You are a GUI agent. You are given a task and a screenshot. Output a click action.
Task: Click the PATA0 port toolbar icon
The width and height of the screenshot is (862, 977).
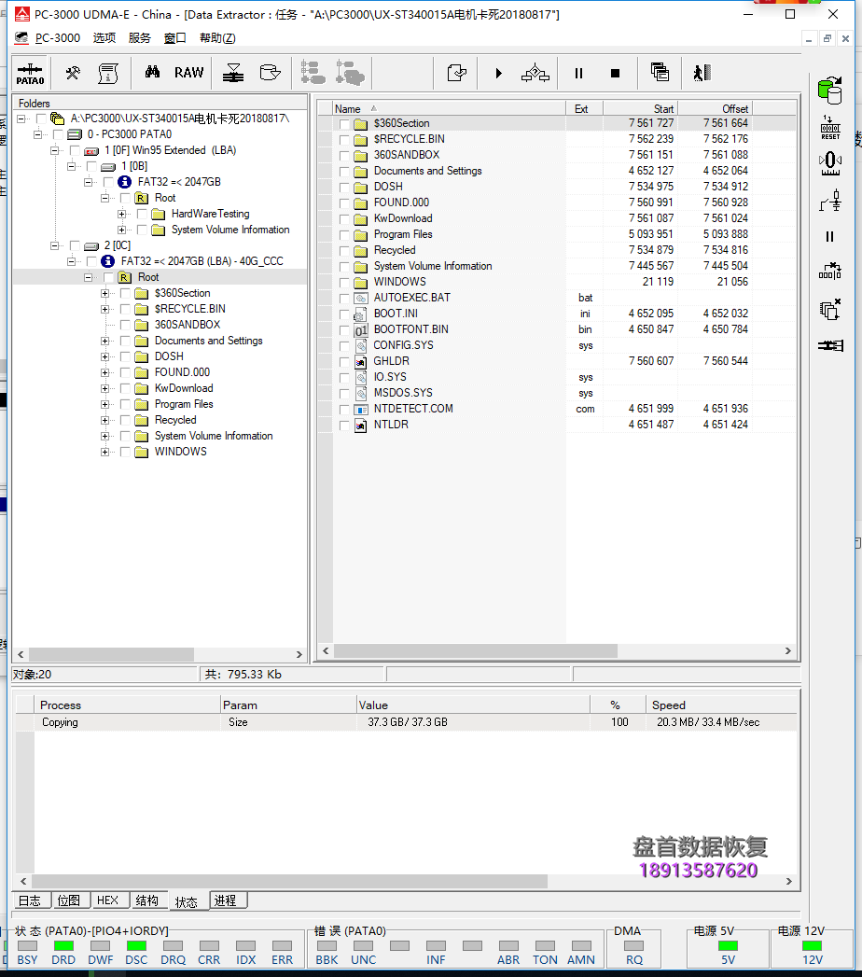30,74
